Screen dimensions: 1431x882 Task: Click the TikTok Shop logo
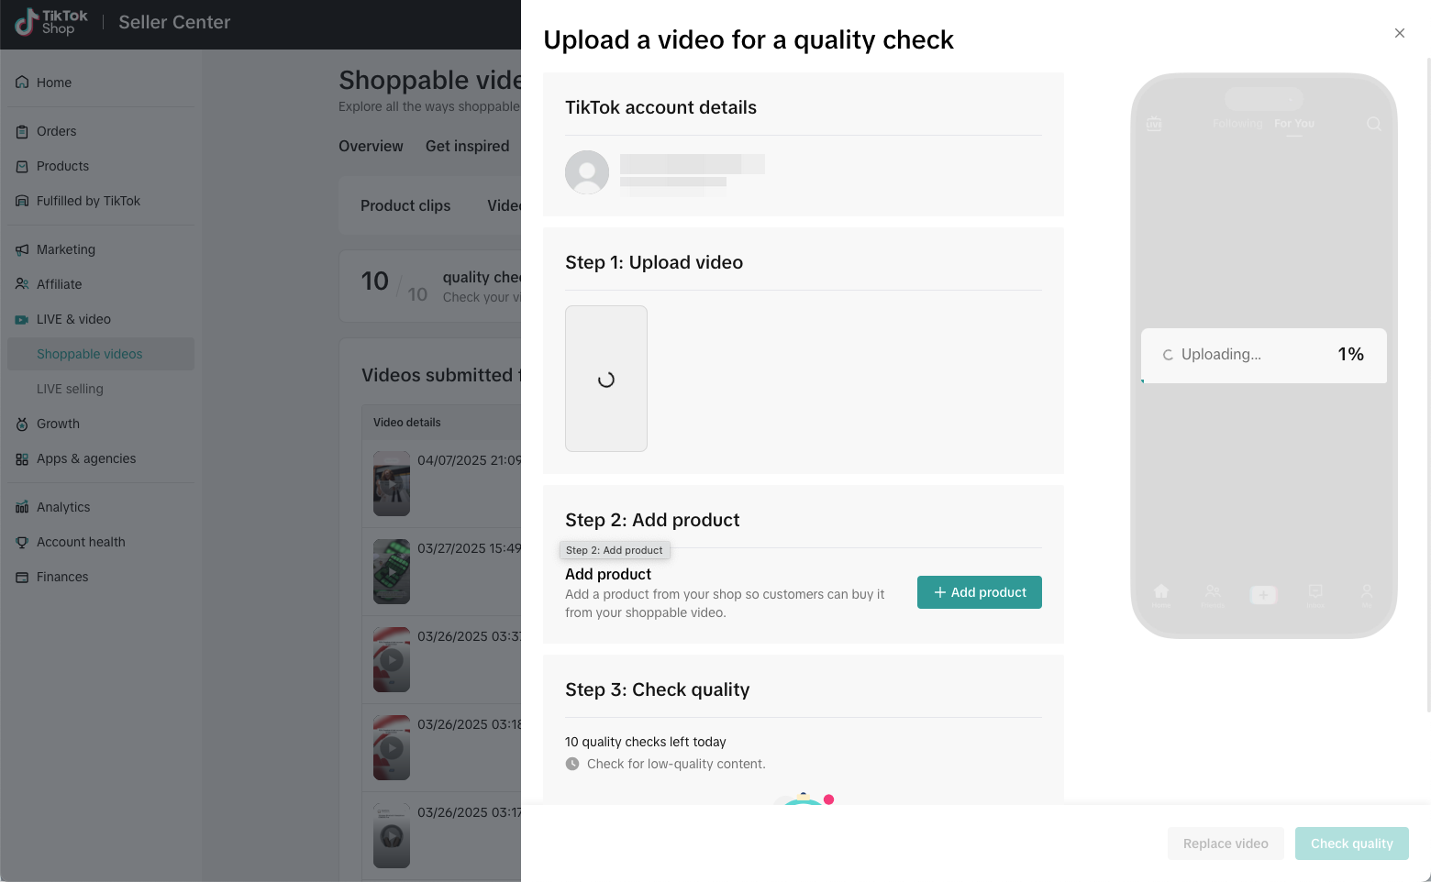[51, 22]
